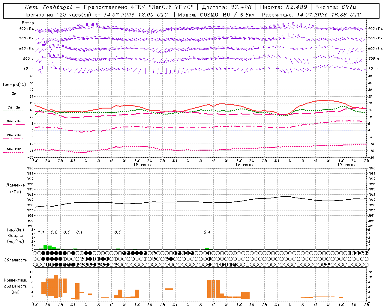
Task: Click the peak of the black pressure curve
Action: click(286, 196)
